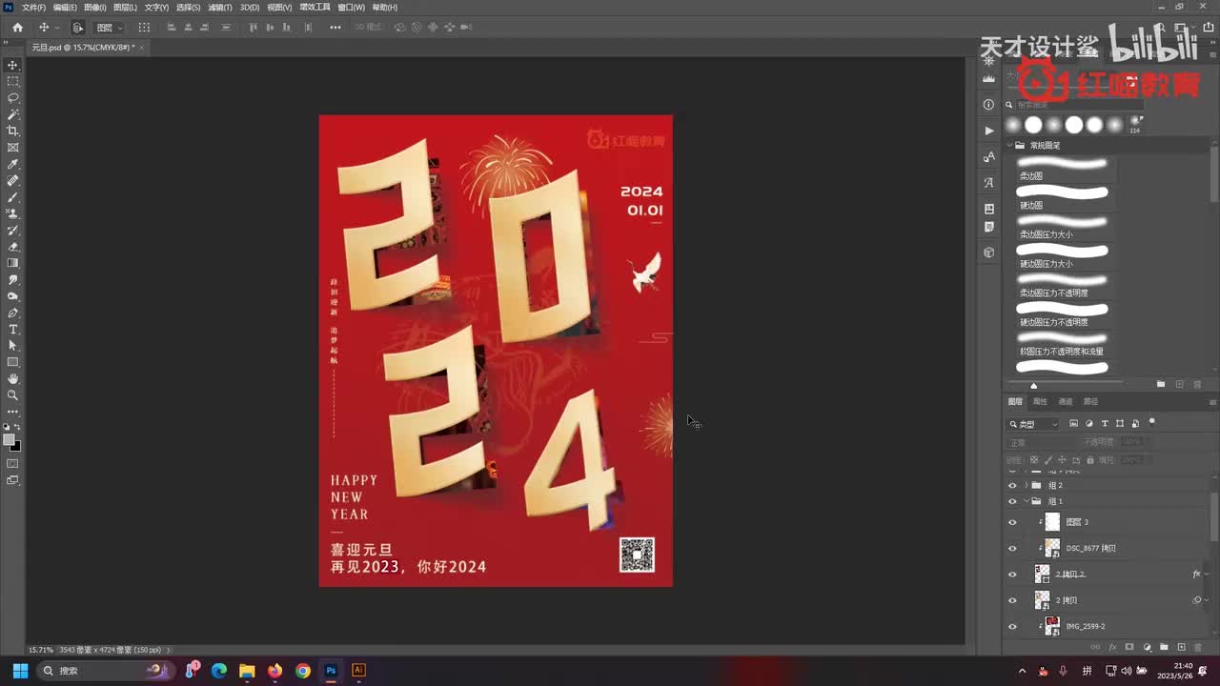Open the 图像(I) menu

(95, 7)
